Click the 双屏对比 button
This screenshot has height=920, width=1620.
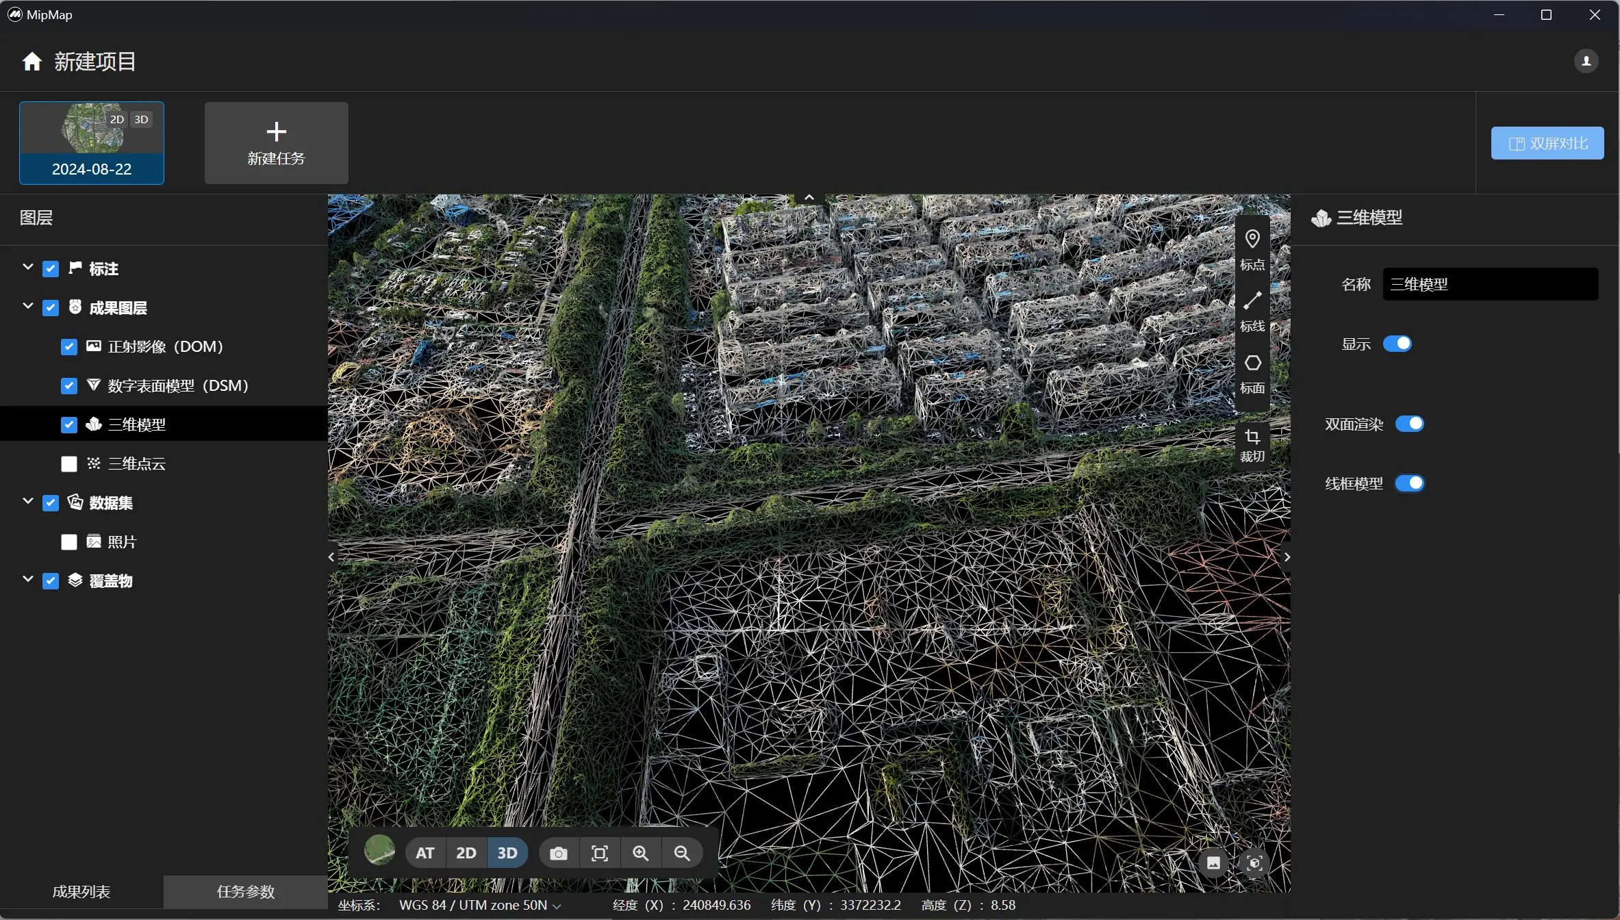(x=1547, y=143)
